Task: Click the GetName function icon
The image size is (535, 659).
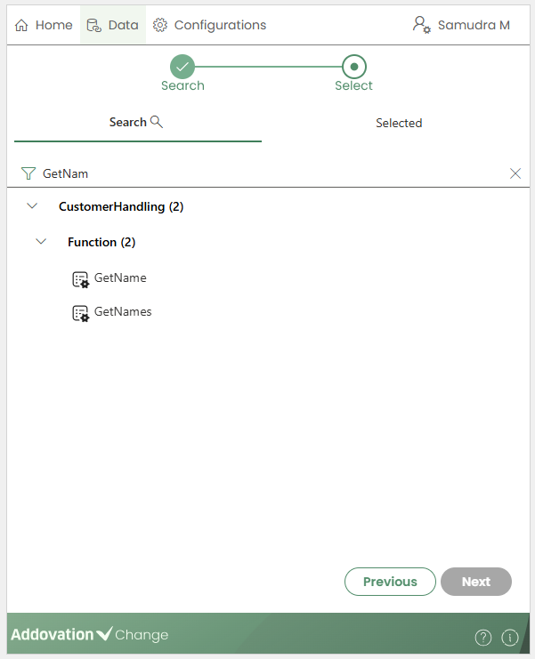Action: point(80,279)
